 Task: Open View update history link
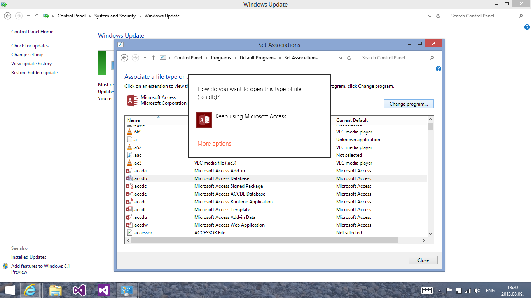click(x=31, y=64)
